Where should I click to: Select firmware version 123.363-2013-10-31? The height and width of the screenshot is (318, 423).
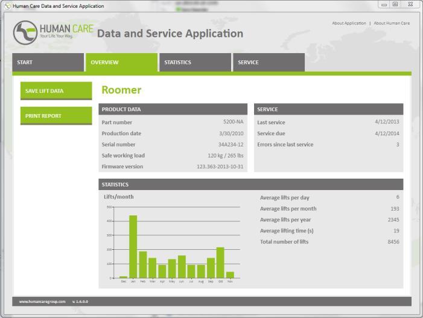click(x=220, y=167)
